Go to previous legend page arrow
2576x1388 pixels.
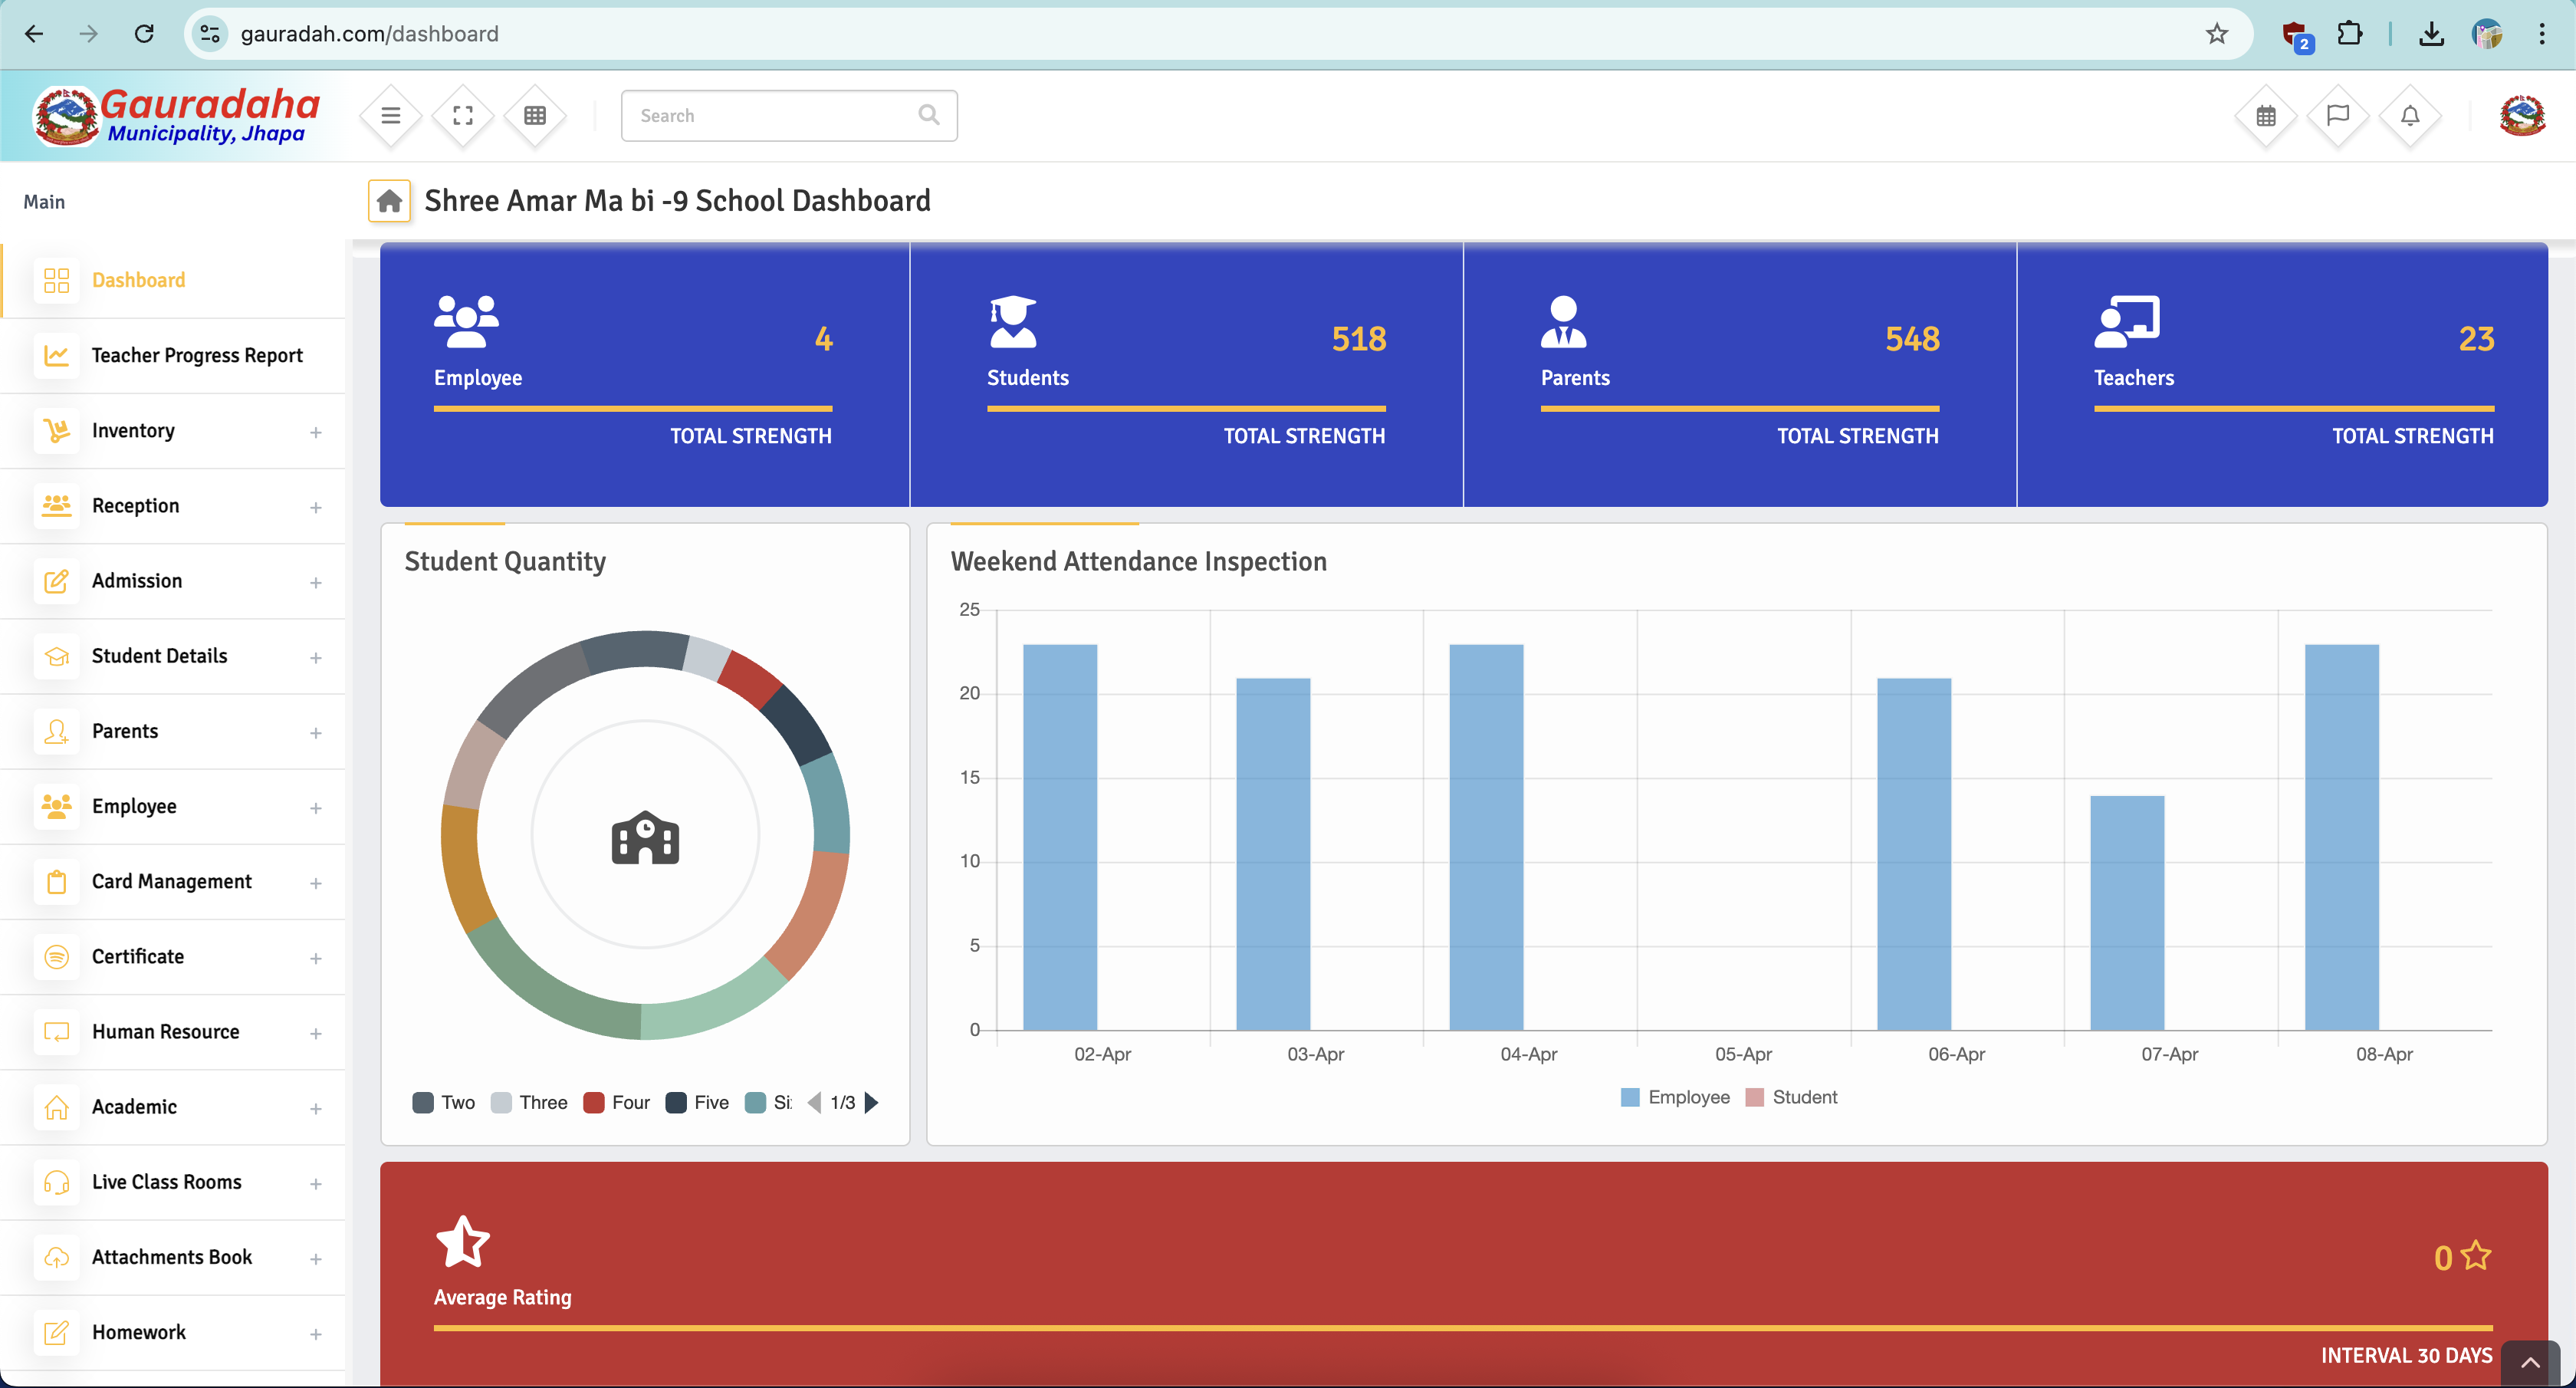tap(814, 1102)
